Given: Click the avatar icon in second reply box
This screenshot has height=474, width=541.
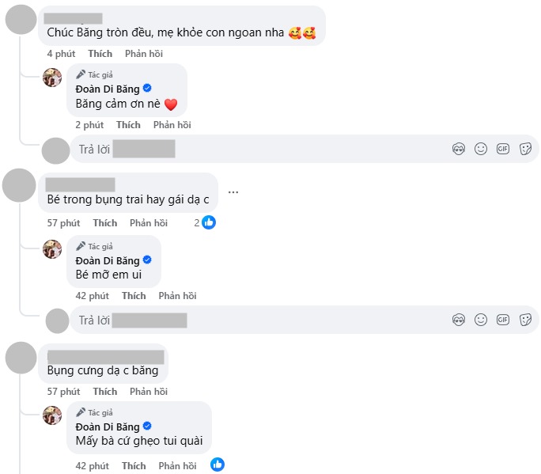Looking at the screenshot, I should coord(58,320).
